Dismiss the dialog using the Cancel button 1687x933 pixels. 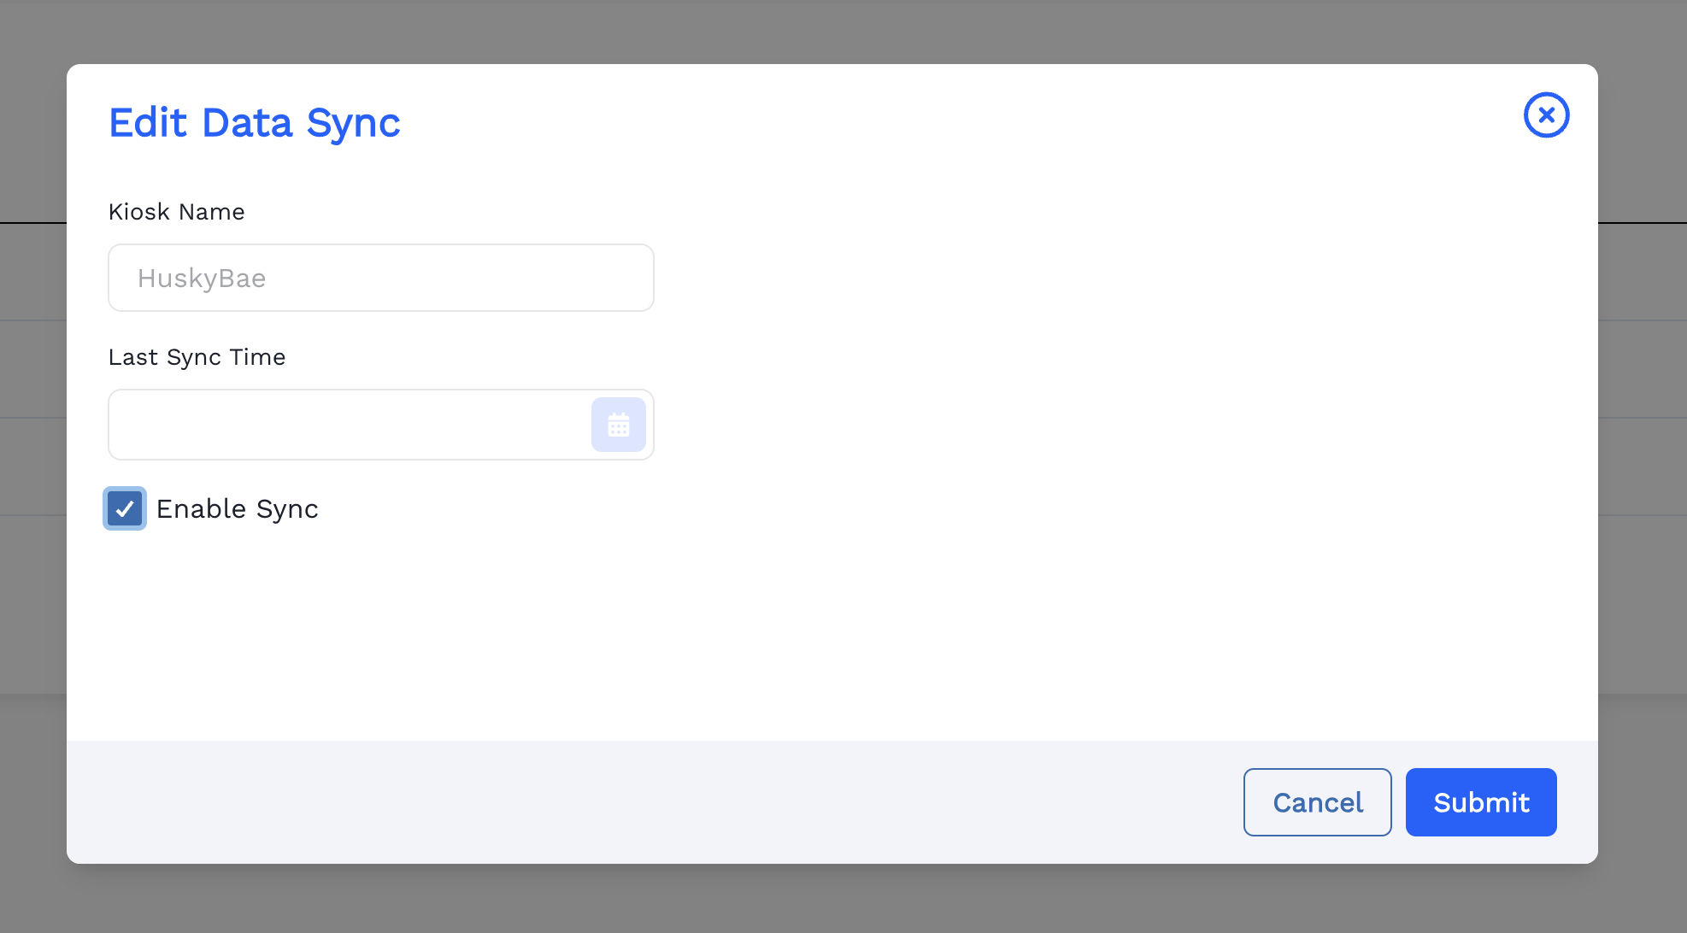pyautogui.click(x=1317, y=802)
